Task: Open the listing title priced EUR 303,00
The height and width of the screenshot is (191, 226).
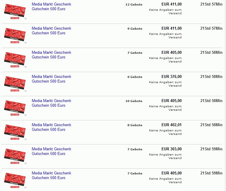Action: (x=51, y=151)
